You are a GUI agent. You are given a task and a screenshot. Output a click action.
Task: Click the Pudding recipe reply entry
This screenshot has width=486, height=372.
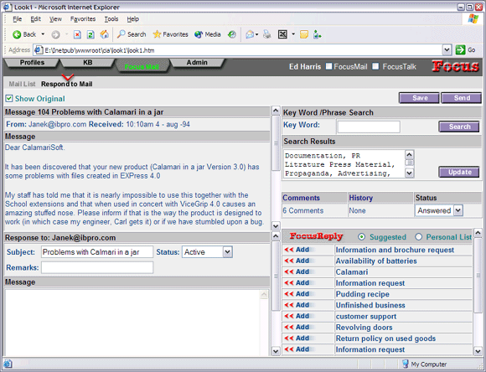(x=363, y=294)
